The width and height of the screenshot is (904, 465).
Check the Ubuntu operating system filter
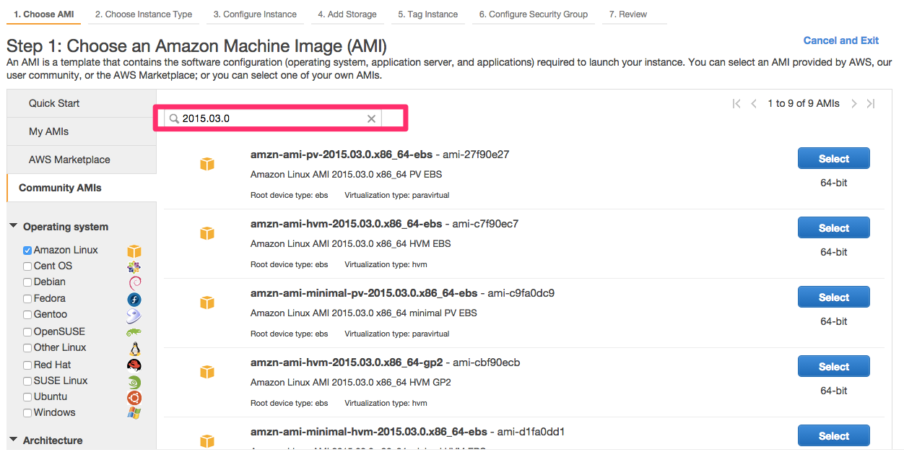point(27,396)
